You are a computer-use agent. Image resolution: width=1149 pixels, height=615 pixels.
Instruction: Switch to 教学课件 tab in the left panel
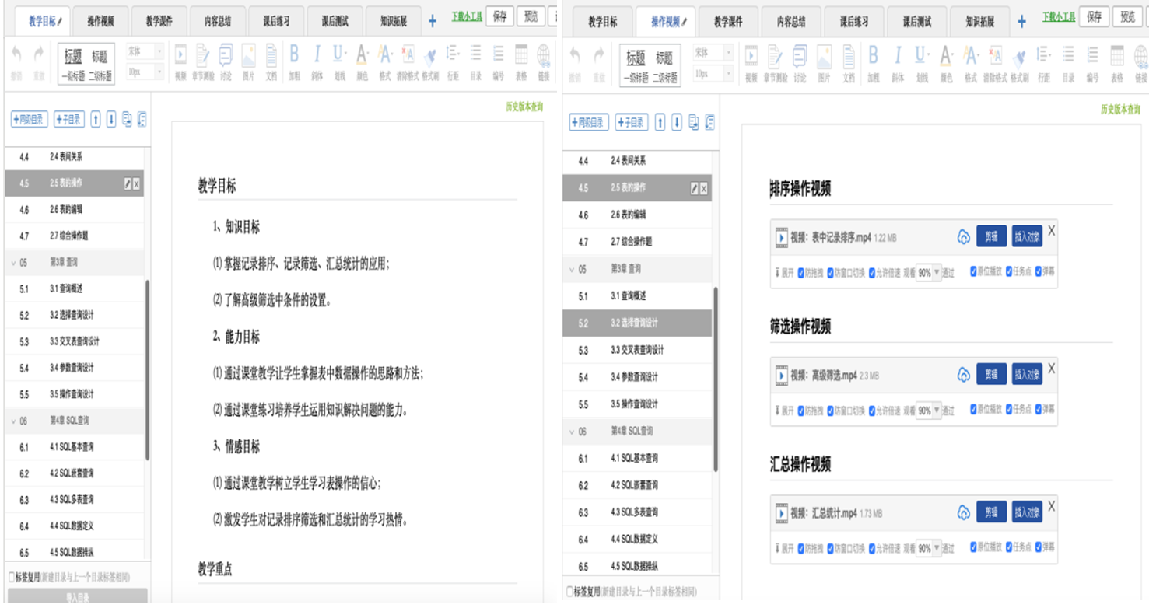[x=159, y=21]
